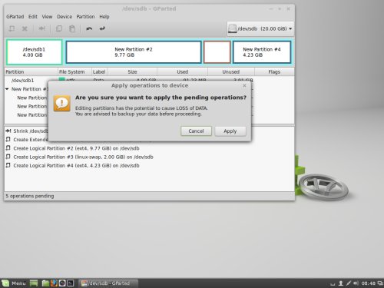Open the /dev/sdb device selector dropdown

point(260,28)
